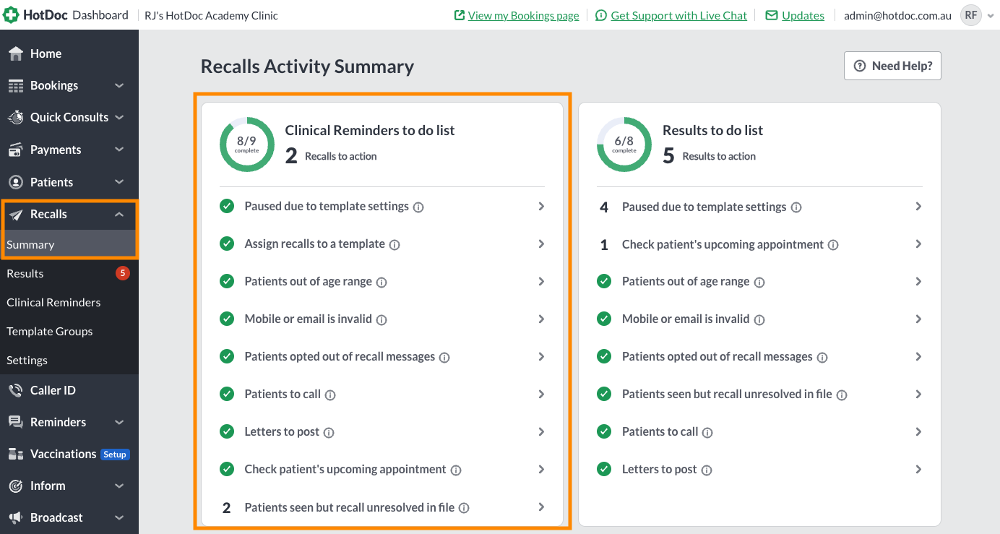The width and height of the screenshot is (1000, 534).
Task: Click the info icon beside Assign recalls to a template
Action: pos(395,244)
